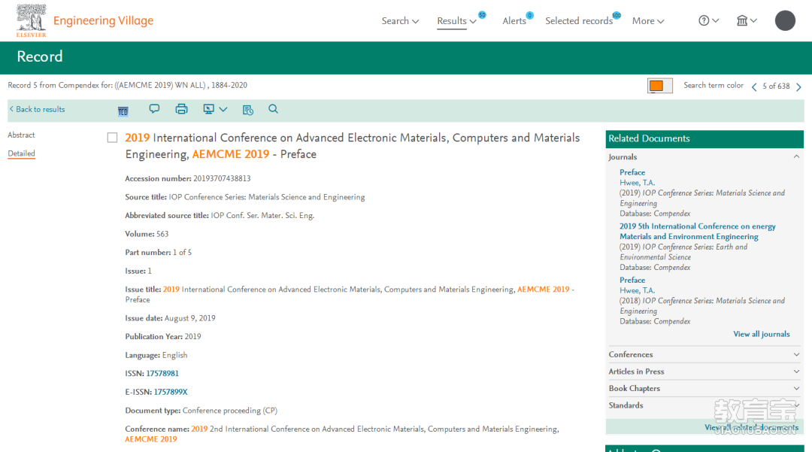Viewport: 812px width, 452px height.
Task: Expand the download options chevron
Action: tap(223, 109)
